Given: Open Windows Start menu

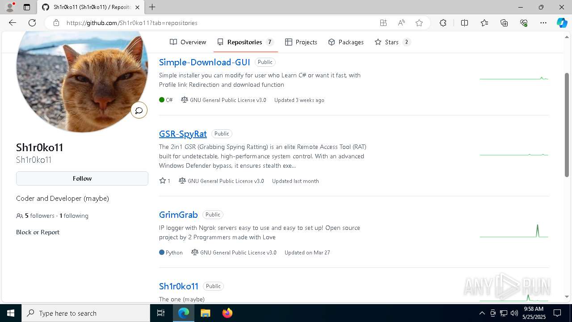Looking at the screenshot, I should pos(11,313).
